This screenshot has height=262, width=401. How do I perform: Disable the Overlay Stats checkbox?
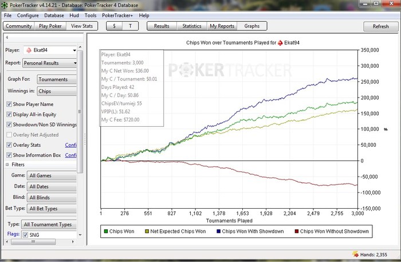pos(9,144)
